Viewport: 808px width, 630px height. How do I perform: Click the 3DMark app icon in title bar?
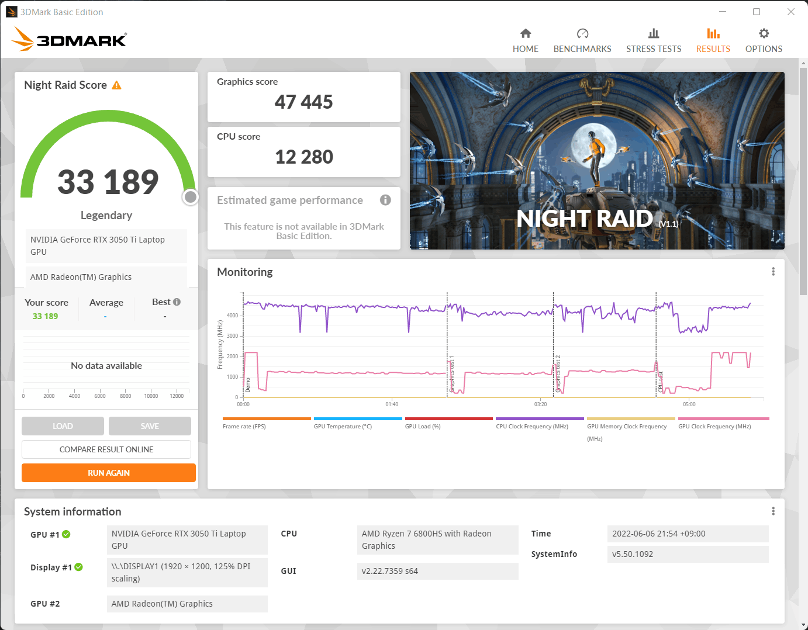(x=11, y=12)
